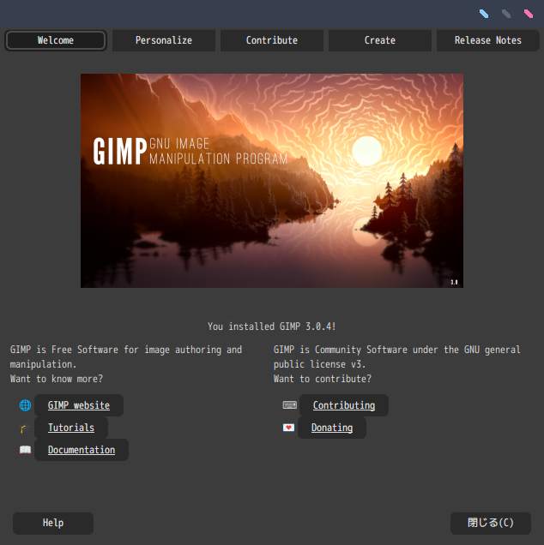Click the keyboard icon beside Contributing
This screenshot has height=545, width=544.
289,405
